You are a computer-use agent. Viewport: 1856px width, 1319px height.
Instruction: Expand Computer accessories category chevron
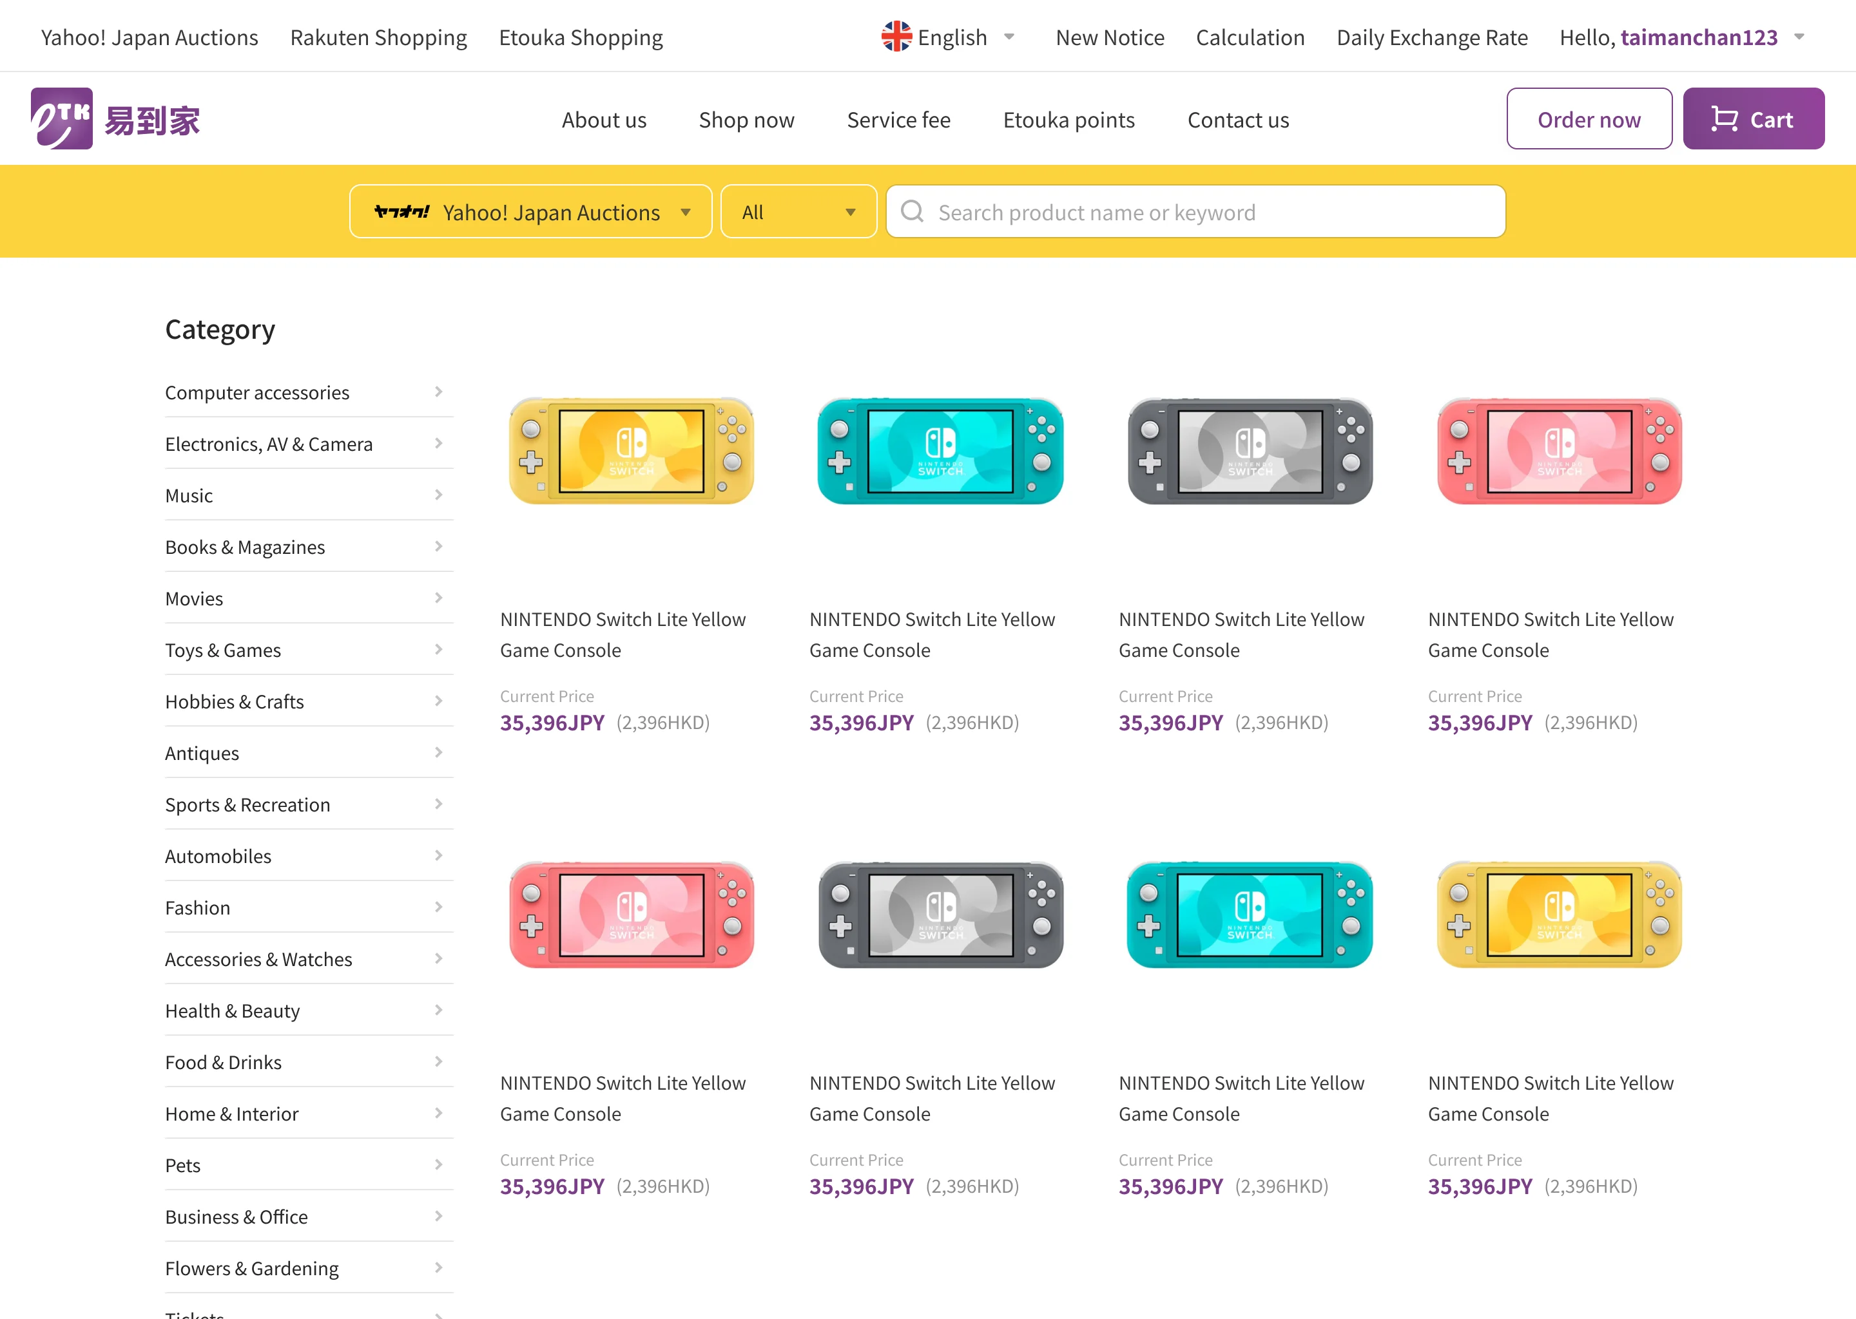[x=438, y=392]
